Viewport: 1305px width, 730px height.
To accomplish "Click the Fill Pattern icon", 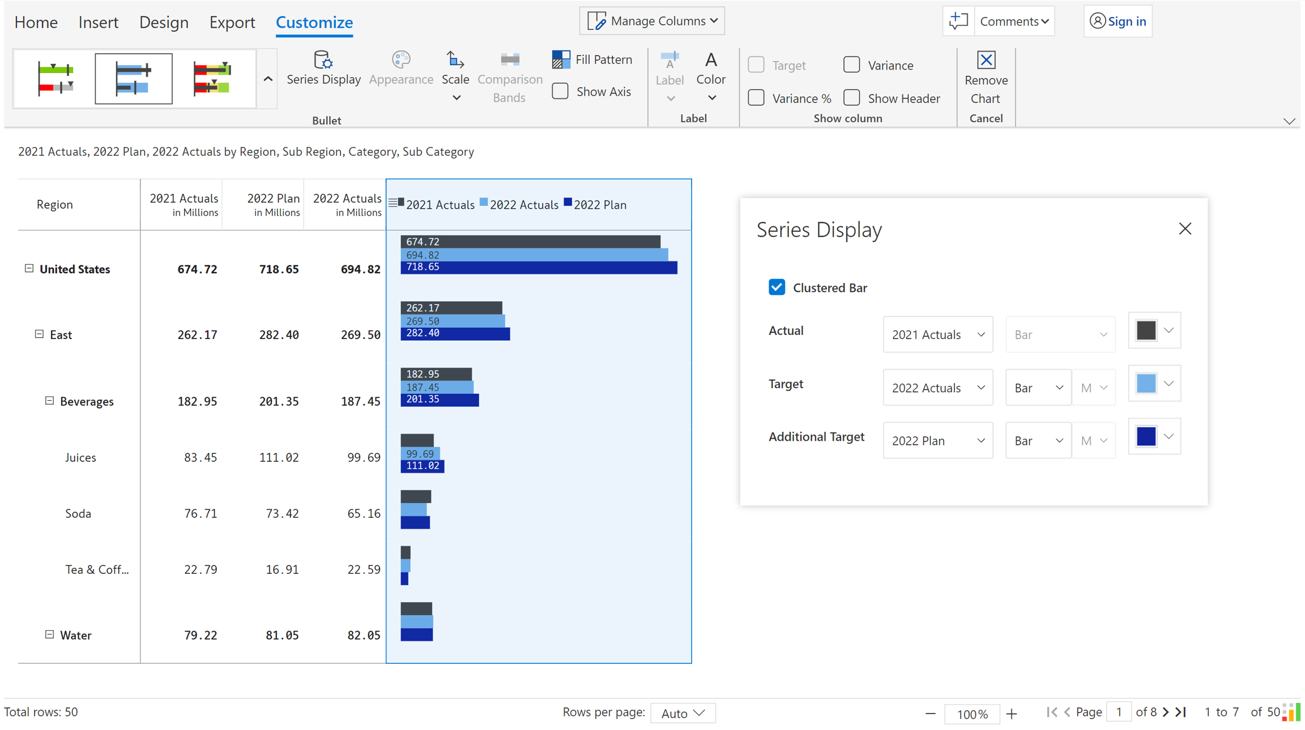I will tap(561, 59).
